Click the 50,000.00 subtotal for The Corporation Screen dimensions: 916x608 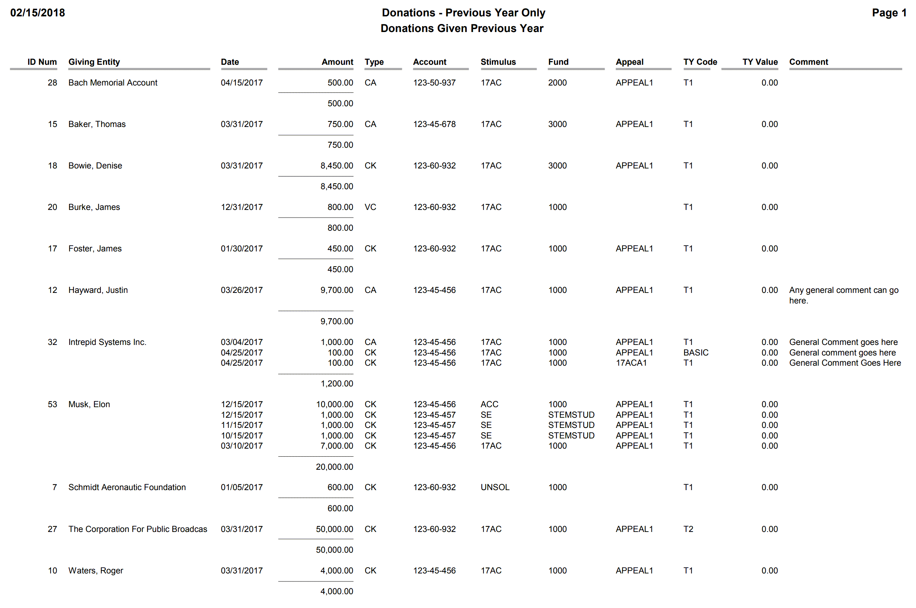335,549
